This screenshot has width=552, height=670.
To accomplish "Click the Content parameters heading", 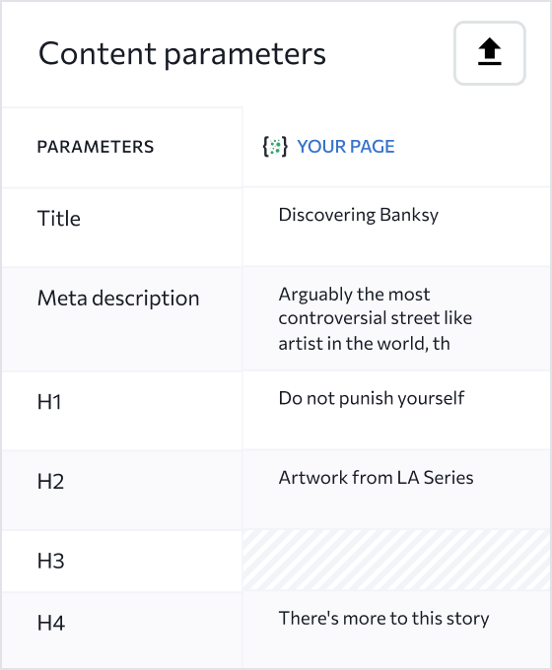I will click(182, 54).
